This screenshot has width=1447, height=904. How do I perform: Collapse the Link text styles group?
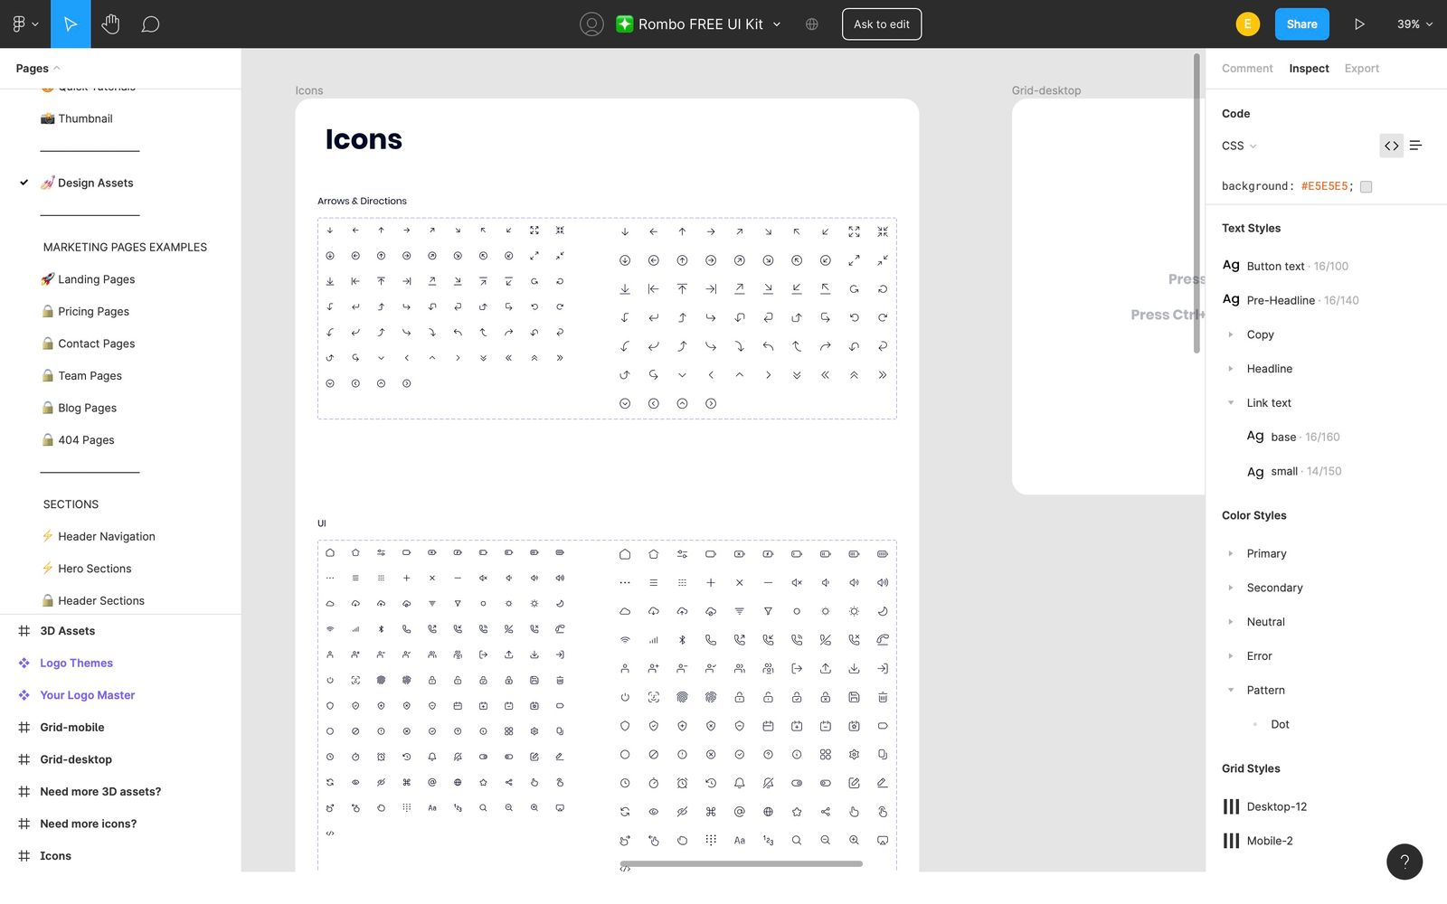[x=1231, y=403]
